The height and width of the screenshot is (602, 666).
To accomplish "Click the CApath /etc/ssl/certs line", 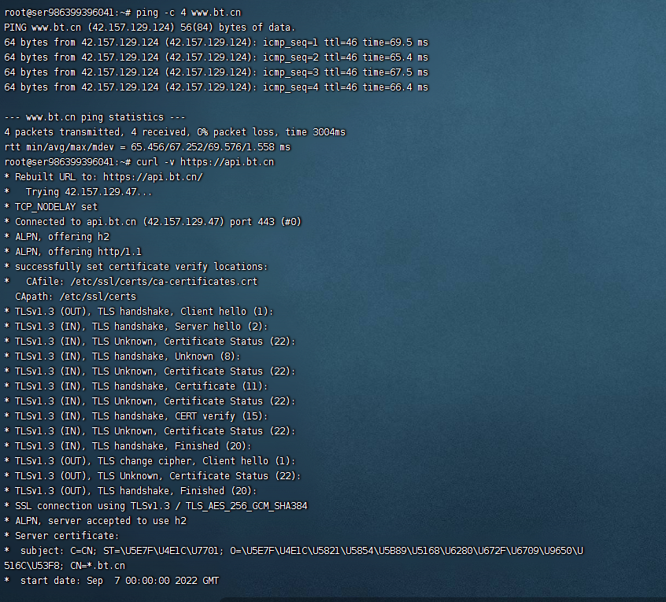I will [x=76, y=297].
